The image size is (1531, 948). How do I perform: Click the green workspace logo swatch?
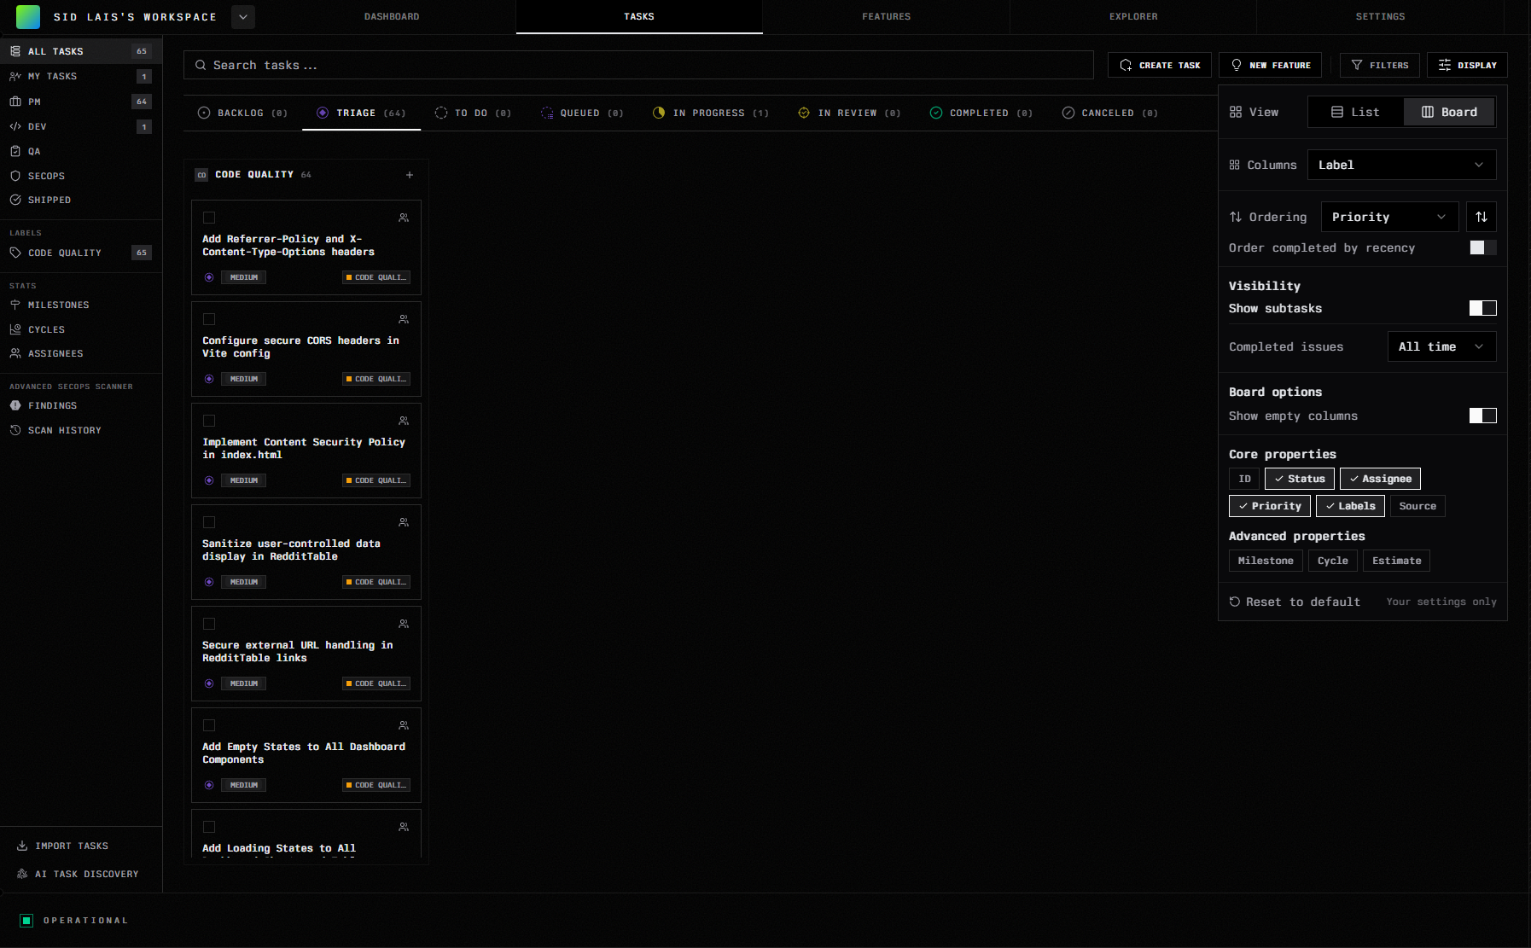point(28,17)
